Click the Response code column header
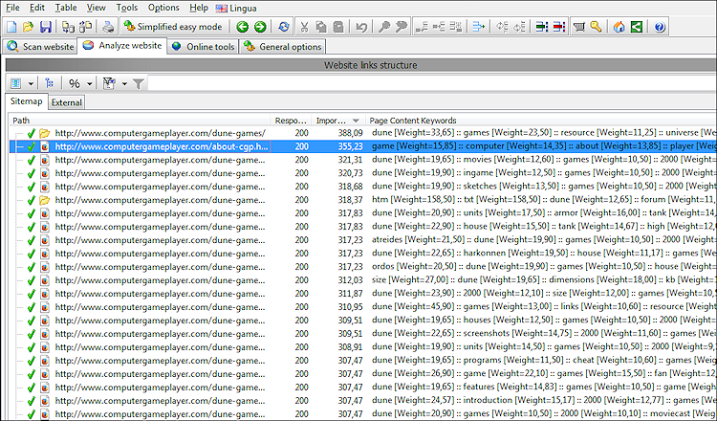 [291, 121]
